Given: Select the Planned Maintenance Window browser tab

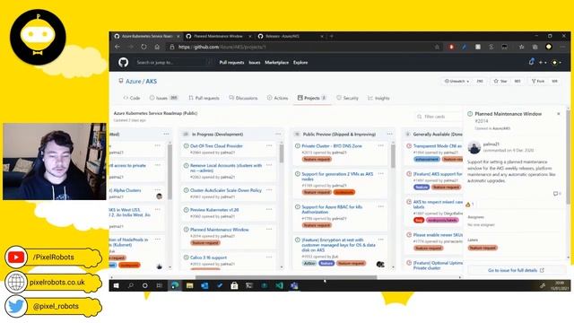Looking at the screenshot, I should pyautogui.click(x=218, y=36).
